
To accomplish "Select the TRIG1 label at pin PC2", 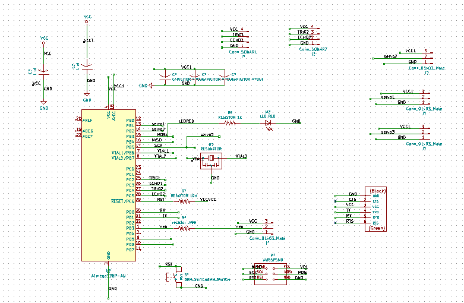I will [x=154, y=178].
